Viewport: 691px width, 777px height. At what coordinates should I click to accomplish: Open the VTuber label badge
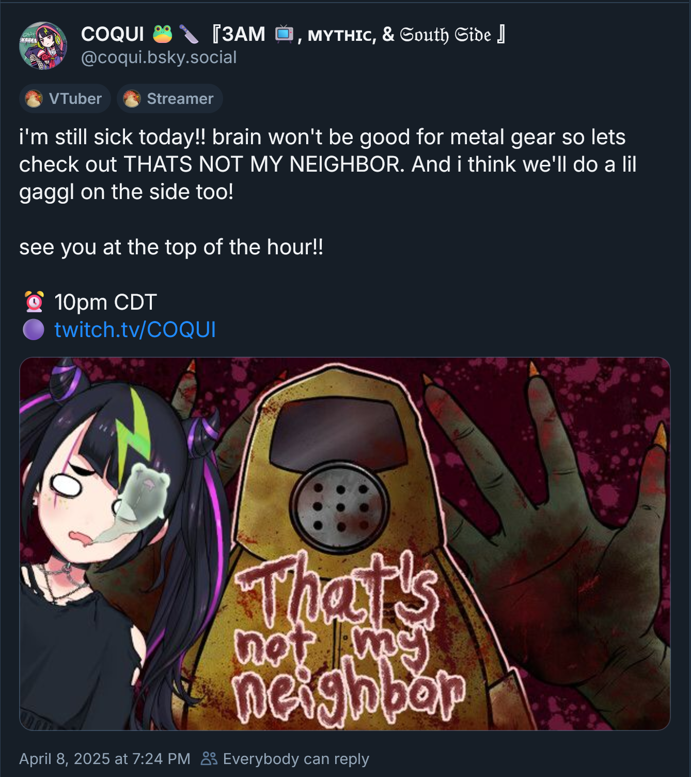tap(65, 99)
